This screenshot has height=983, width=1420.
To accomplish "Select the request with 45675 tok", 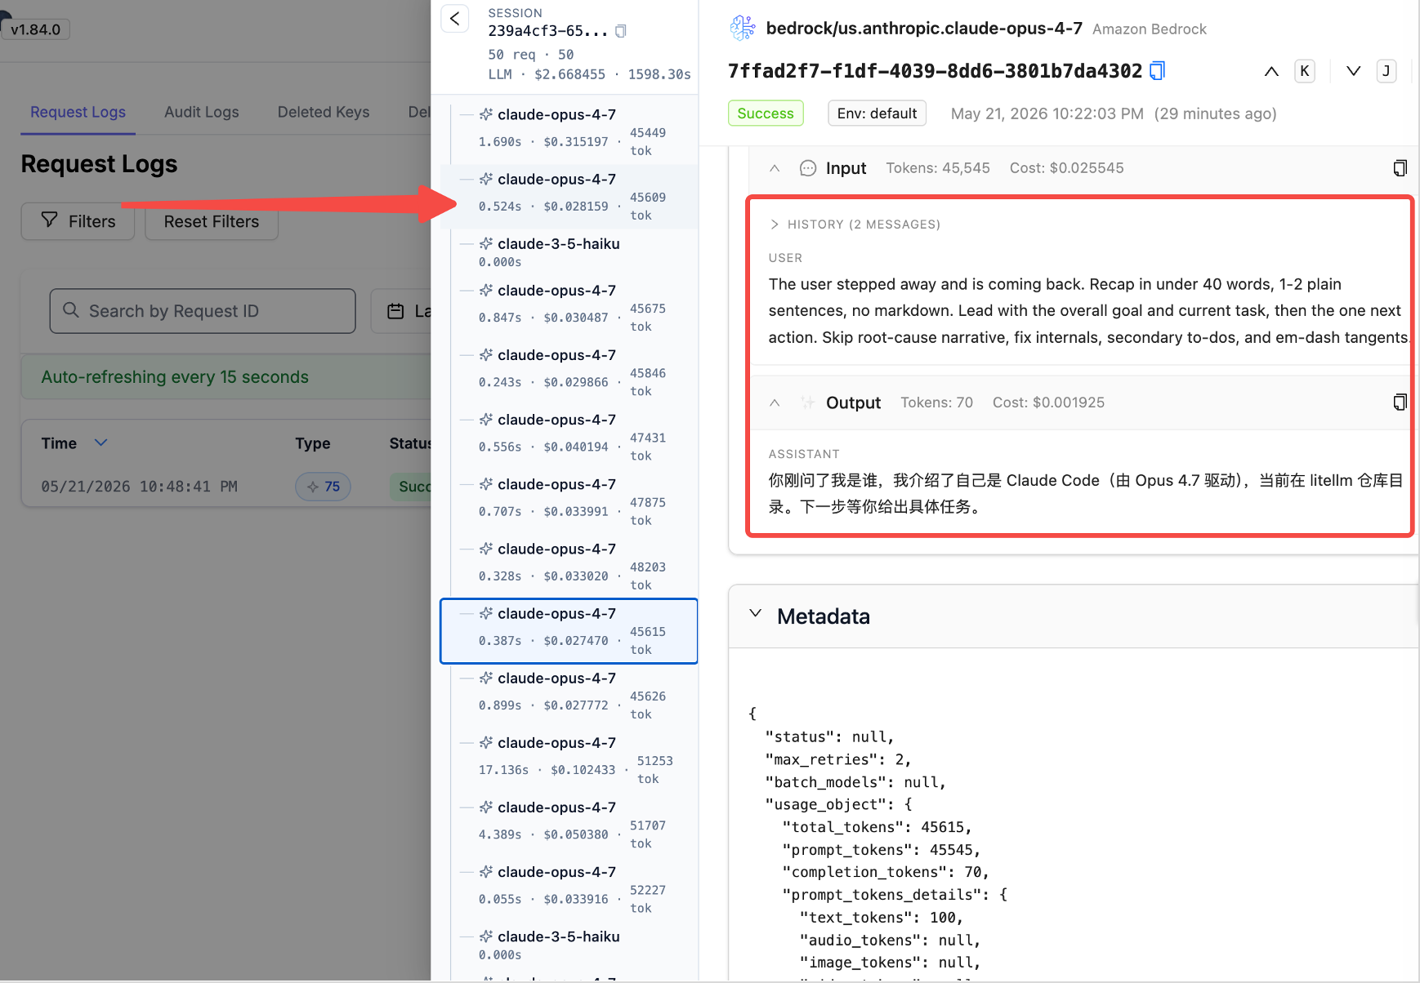I will coord(569,308).
